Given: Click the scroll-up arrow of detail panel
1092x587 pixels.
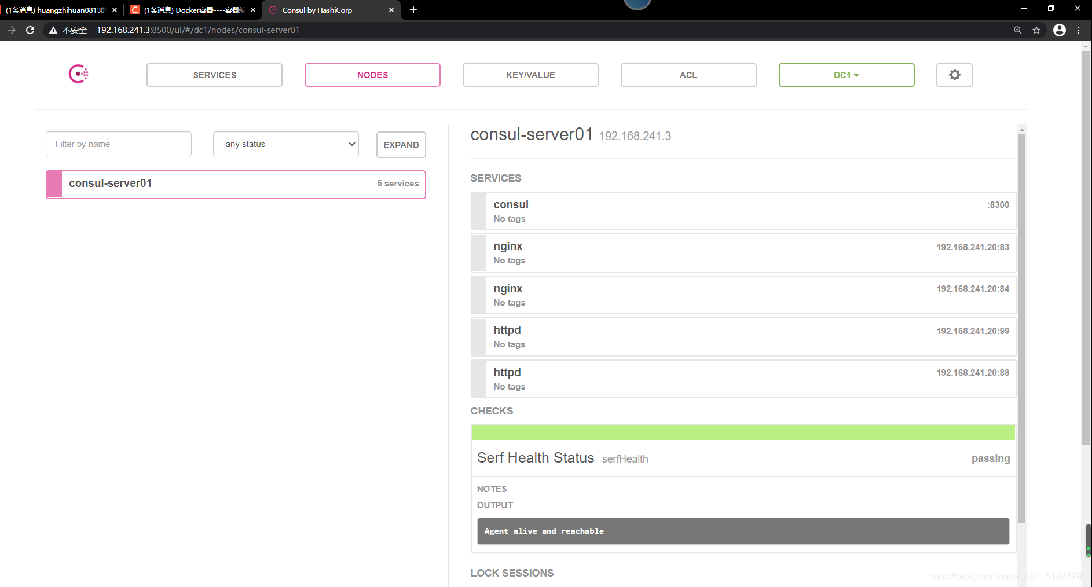Looking at the screenshot, I should tap(1021, 130).
